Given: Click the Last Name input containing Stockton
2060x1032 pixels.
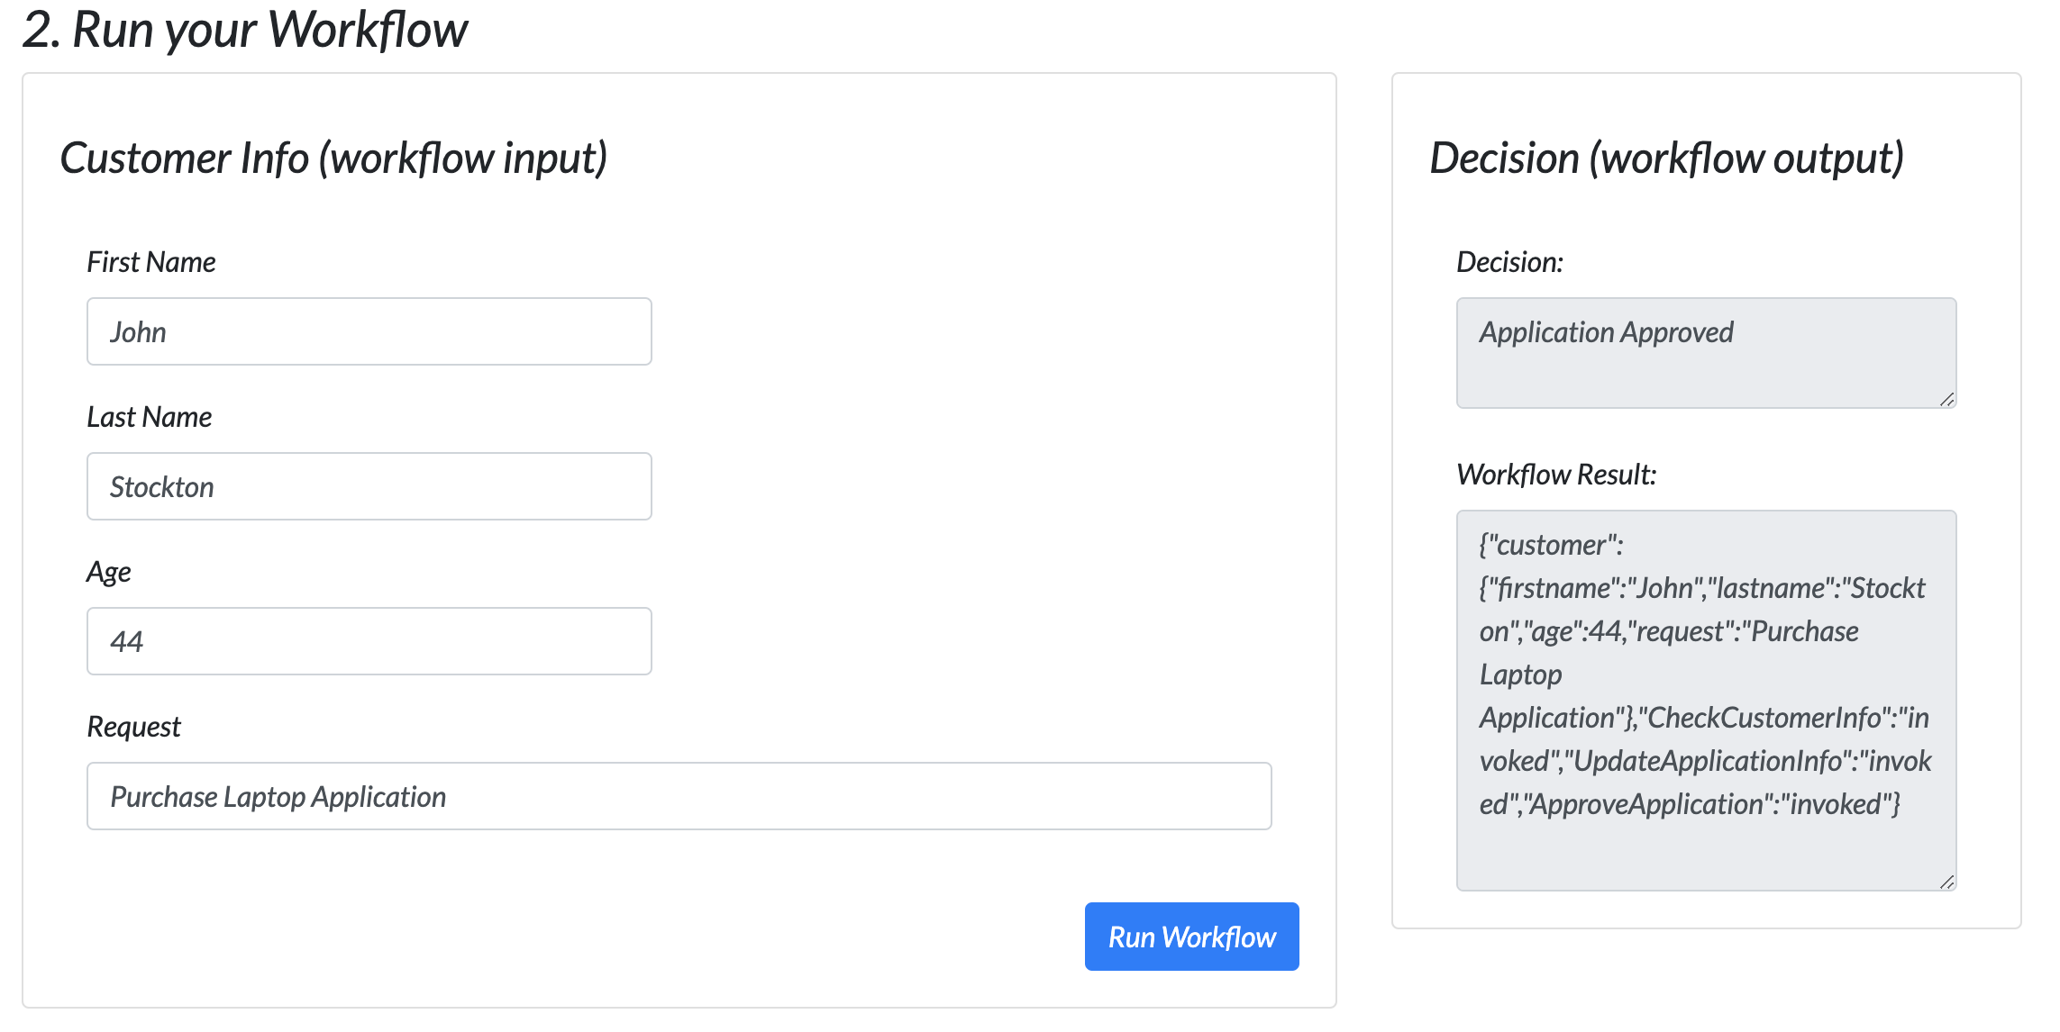Looking at the screenshot, I should point(369,486).
